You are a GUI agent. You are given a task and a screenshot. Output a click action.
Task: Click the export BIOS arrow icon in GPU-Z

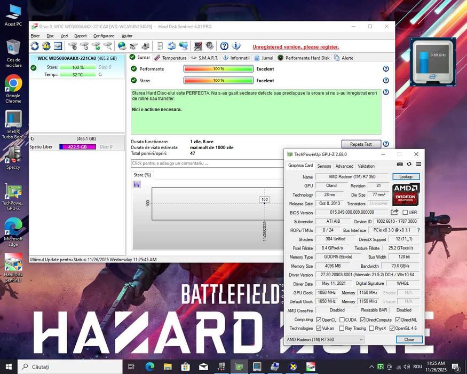tap(394, 212)
